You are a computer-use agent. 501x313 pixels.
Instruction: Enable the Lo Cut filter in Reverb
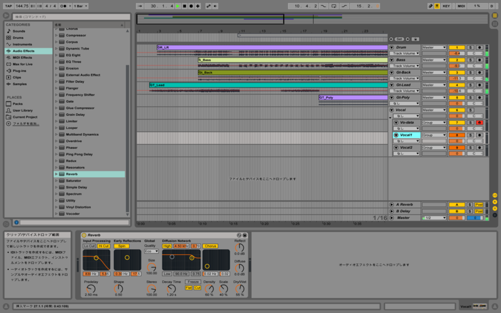89,246
